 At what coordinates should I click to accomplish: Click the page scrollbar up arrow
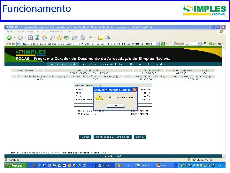[x=224, y=48]
